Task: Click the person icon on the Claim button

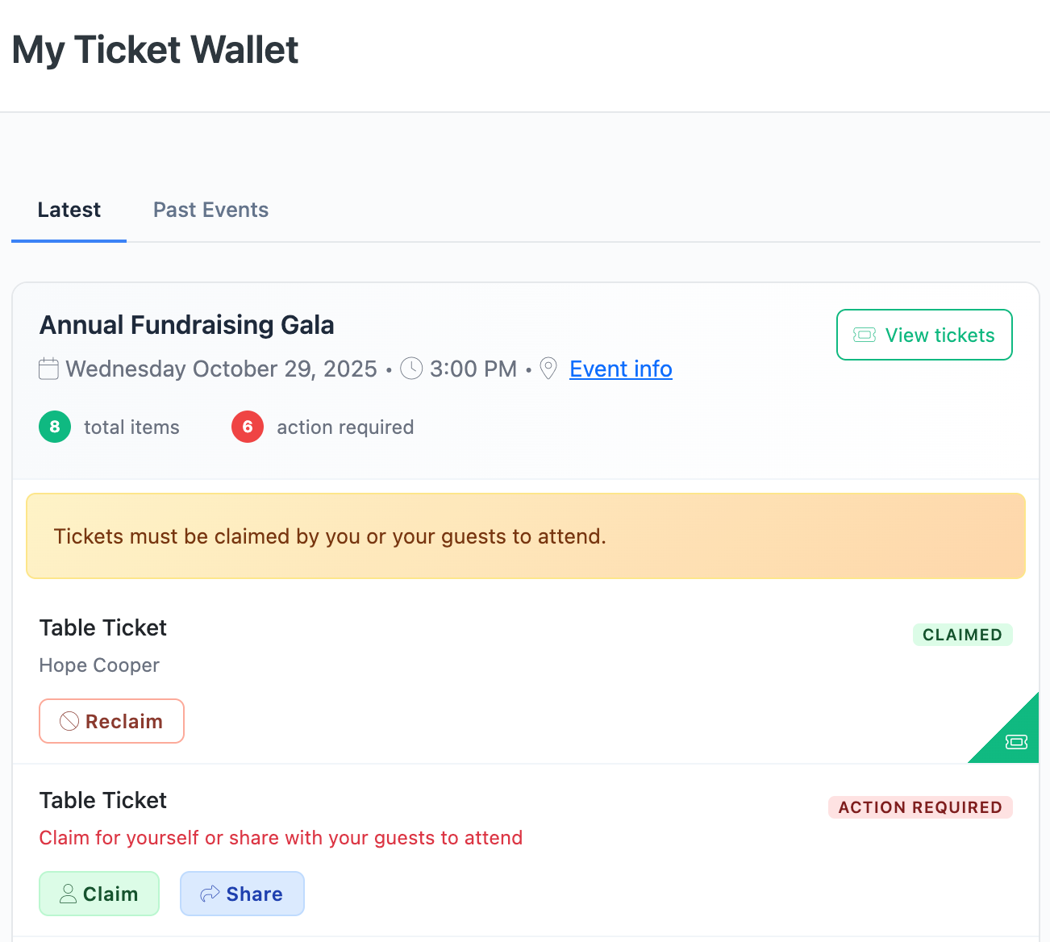Action: tap(69, 894)
